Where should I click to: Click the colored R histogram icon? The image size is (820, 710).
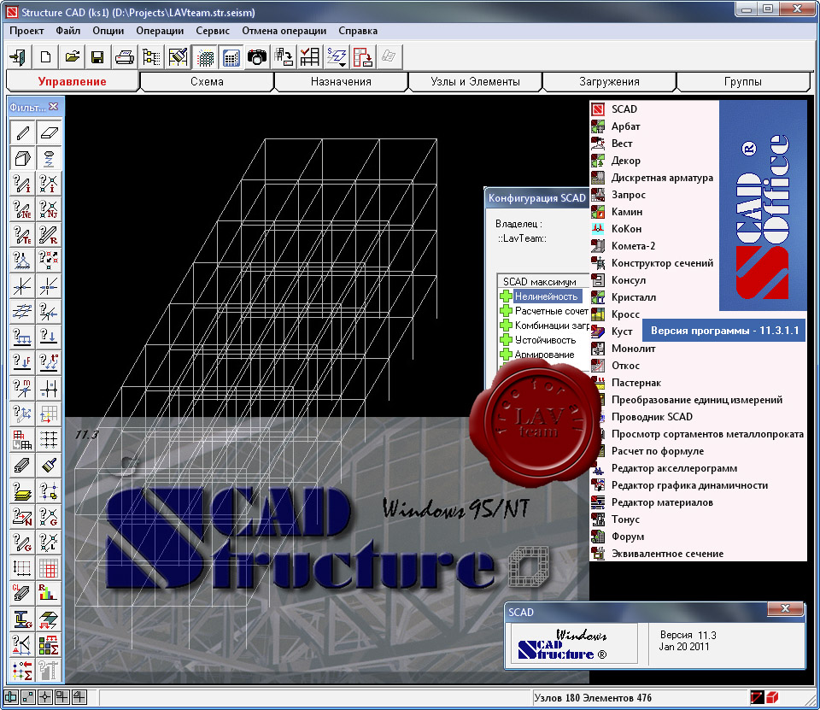[x=49, y=593]
